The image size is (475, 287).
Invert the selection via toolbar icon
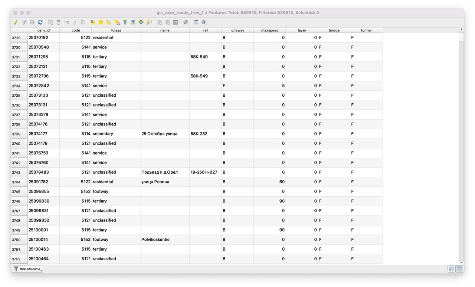coord(109,22)
